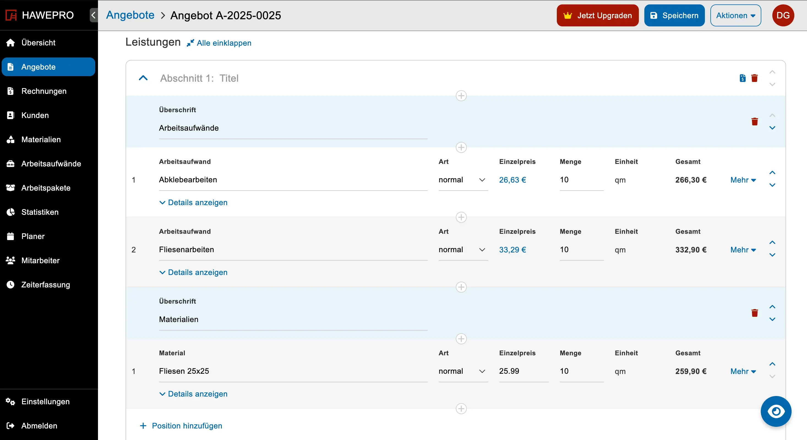Delete the Arbeitsaufwände heading
This screenshot has width=807, height=440.
click(x=755, y=122)
